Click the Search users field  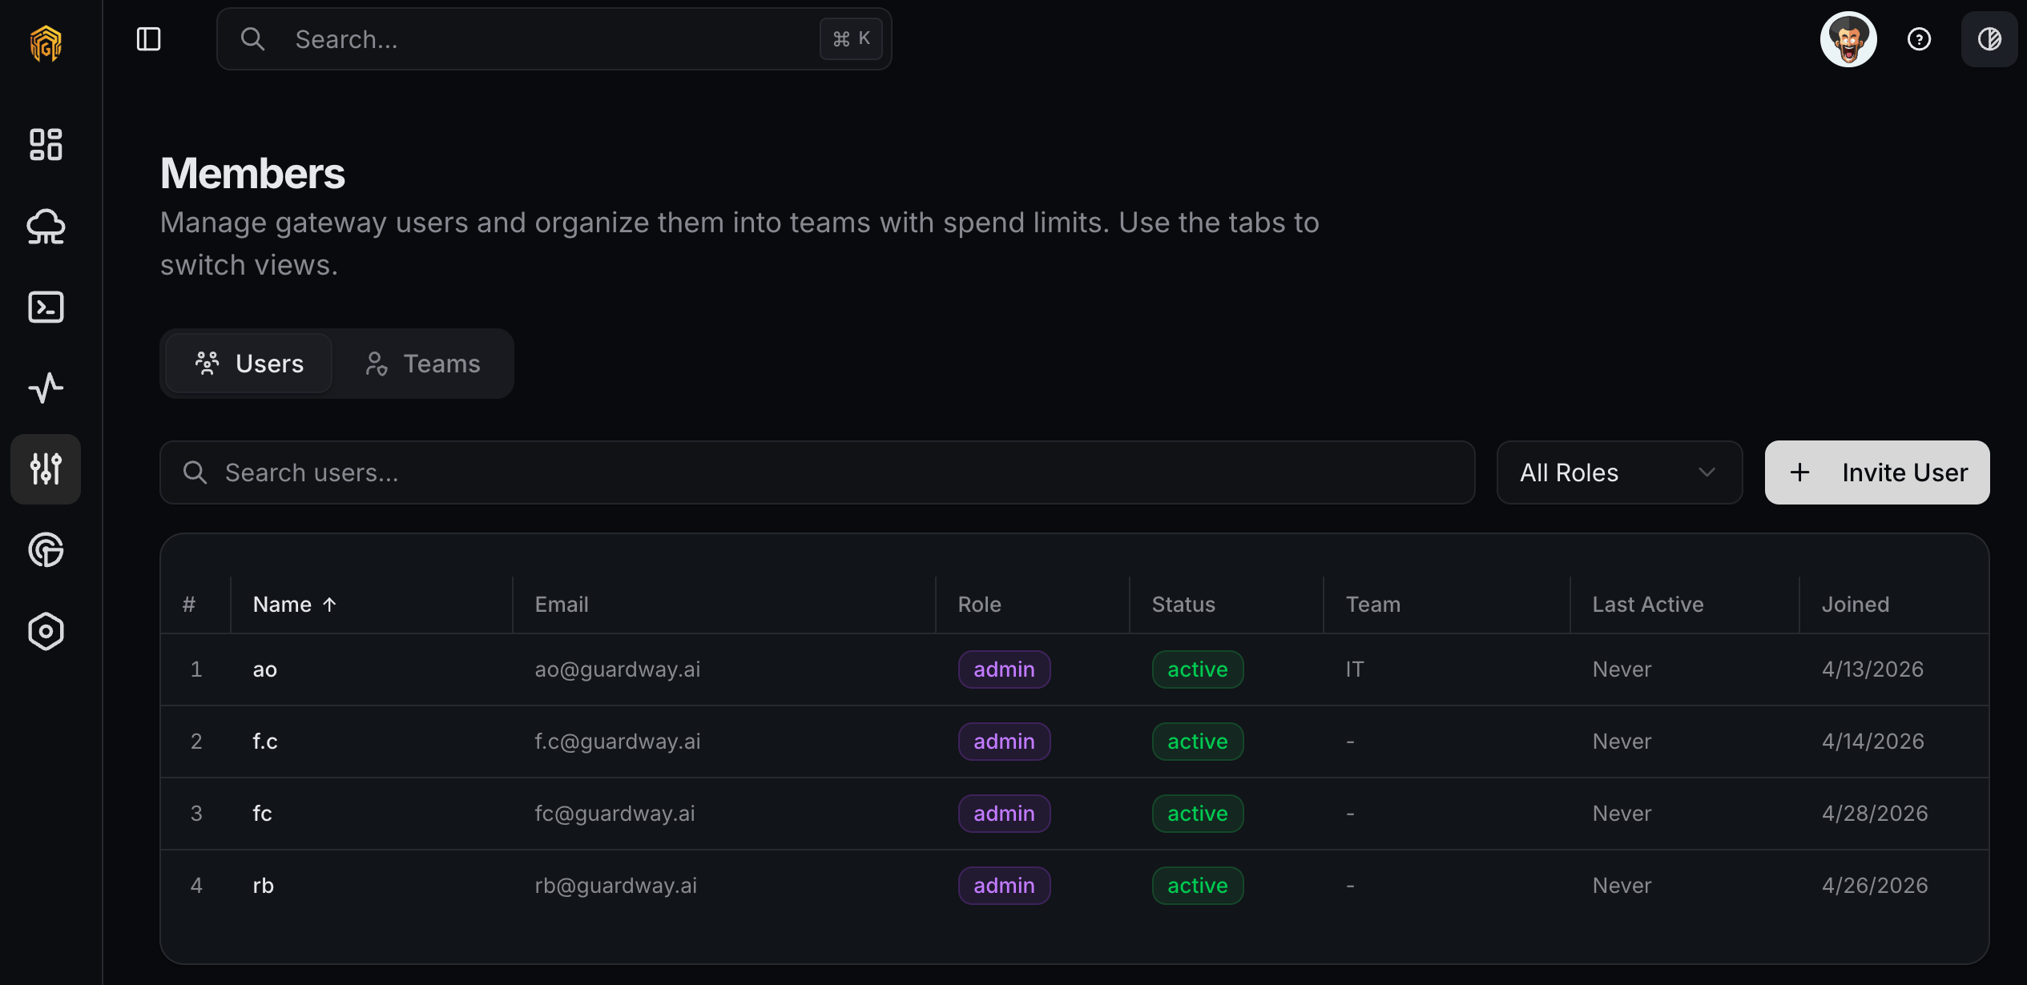(817, 472)
